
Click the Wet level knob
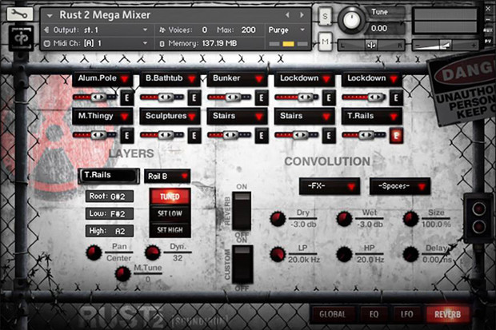(x=344, y=219)
